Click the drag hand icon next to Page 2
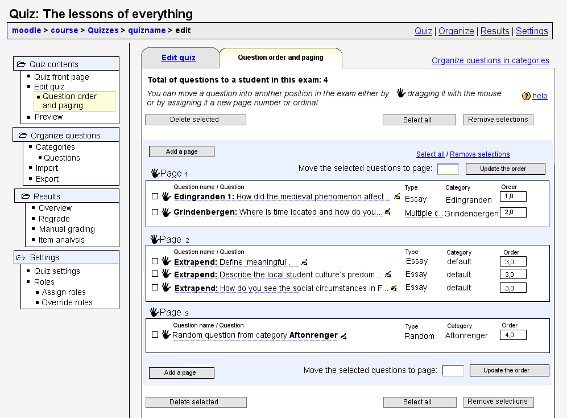Viewport: 567px width, 418px height. pos(154,239)
